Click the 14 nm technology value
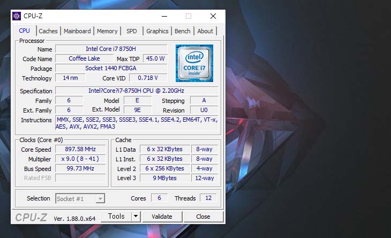 click(x=70, y=78)
